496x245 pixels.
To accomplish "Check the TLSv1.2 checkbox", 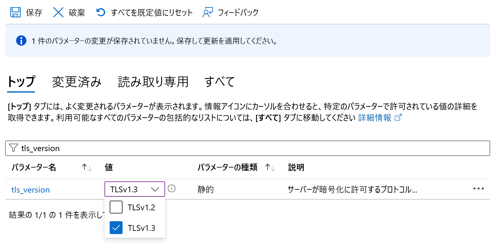I will pos(116,207).
